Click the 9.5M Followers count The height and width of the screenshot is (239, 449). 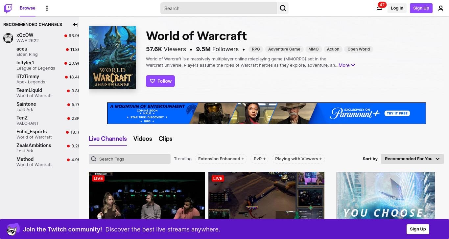(x=217, y=49)
